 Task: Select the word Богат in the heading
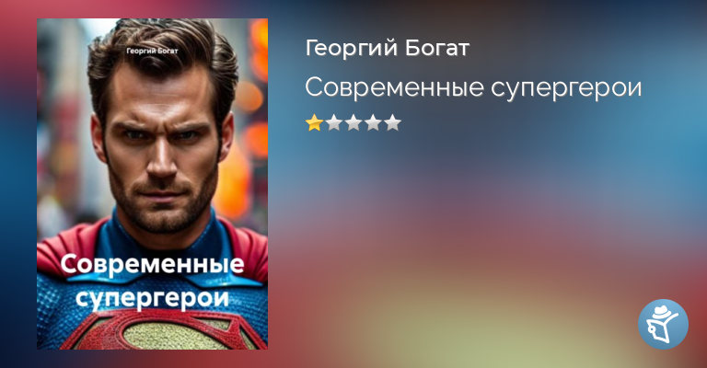tap(437, 48)
